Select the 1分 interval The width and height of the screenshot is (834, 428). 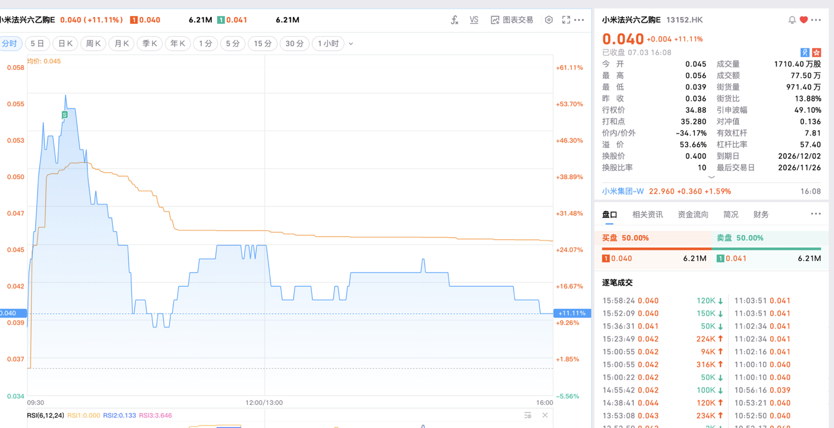205,43
